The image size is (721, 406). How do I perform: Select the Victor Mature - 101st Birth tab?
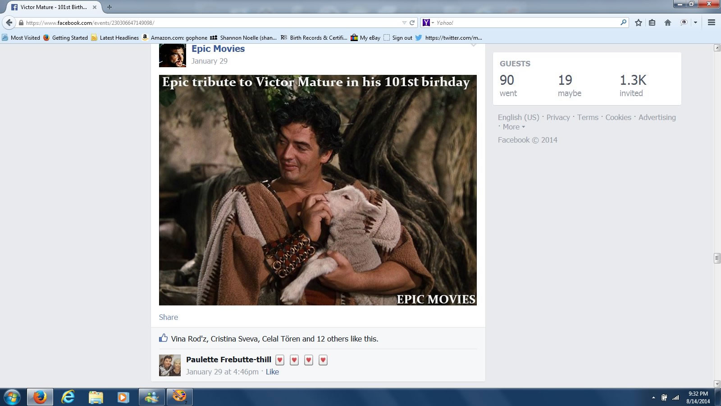pyautogui.click(x=53, y=7)
